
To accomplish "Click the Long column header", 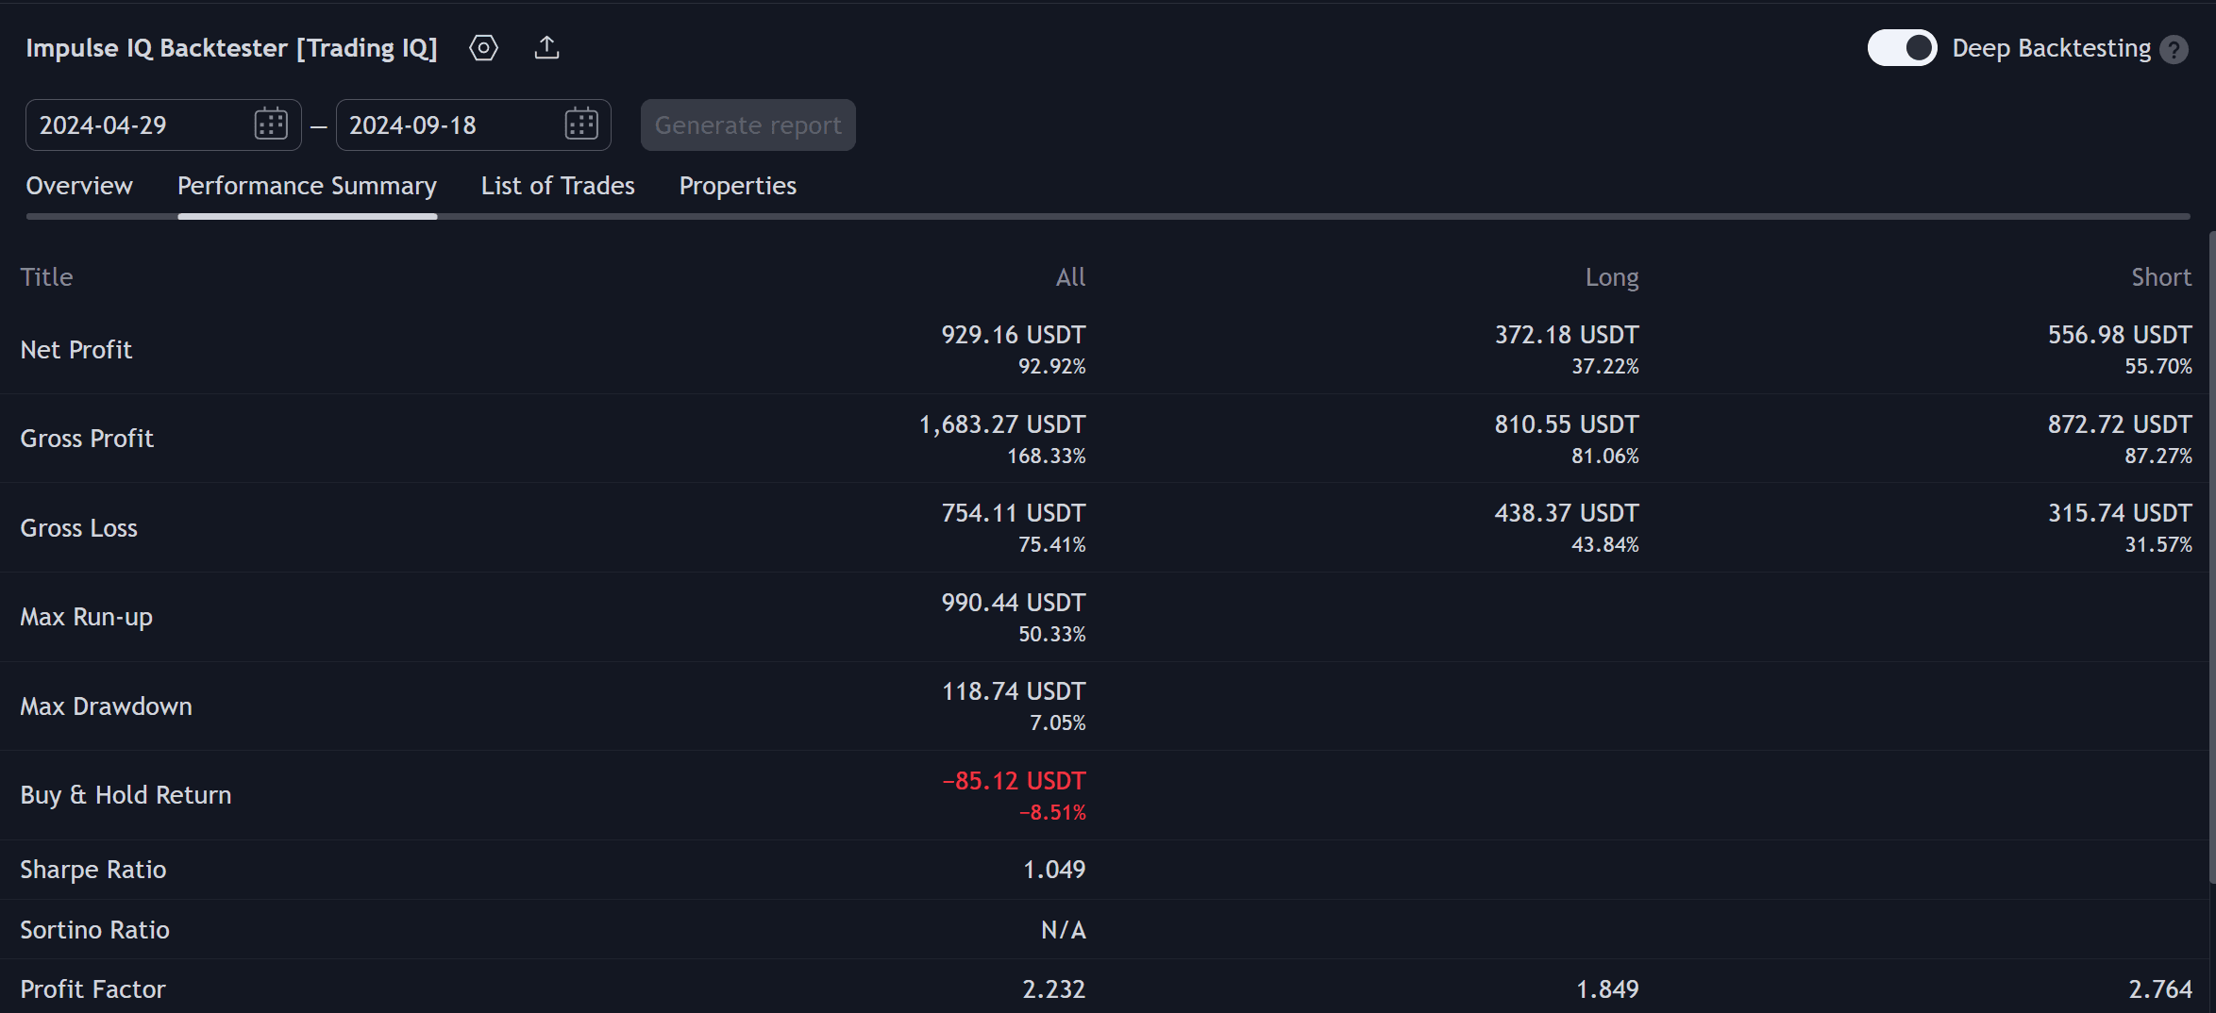I will tap(1612, 277).
